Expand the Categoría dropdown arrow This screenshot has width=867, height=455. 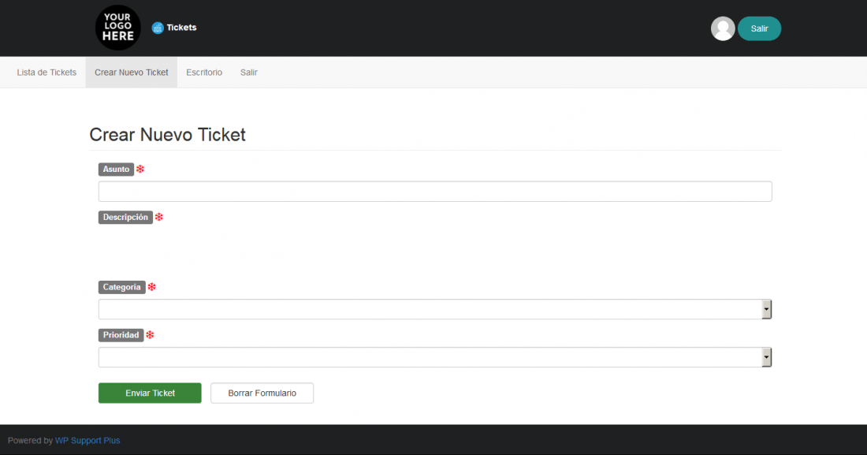766,309
